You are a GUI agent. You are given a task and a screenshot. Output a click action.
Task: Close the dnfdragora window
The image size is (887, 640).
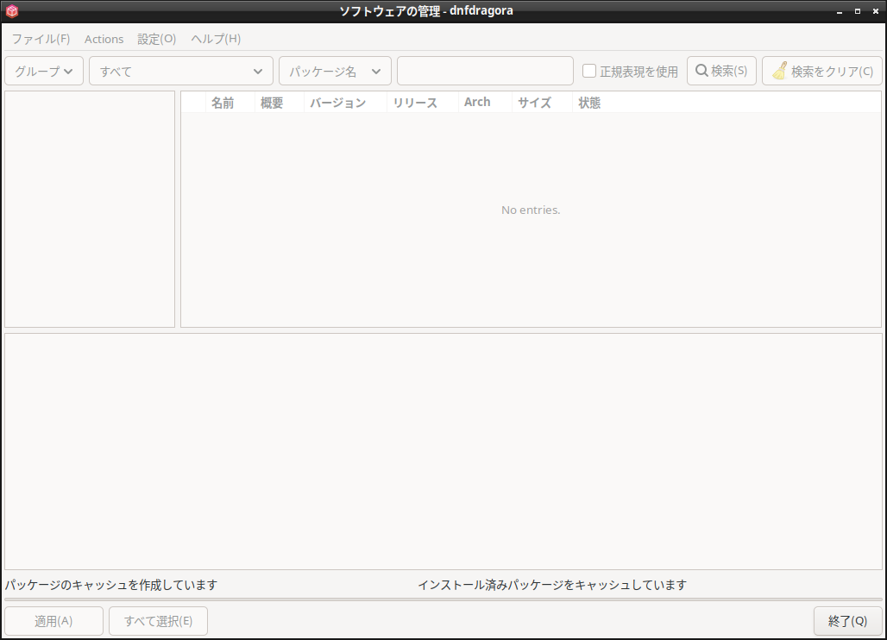coord(876,11)
